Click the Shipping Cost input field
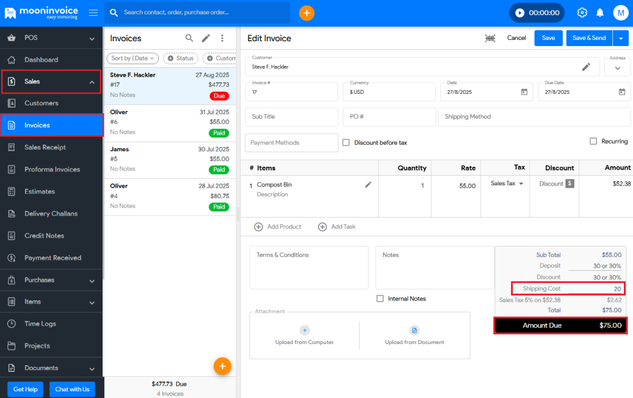 [x=596, y=289]
